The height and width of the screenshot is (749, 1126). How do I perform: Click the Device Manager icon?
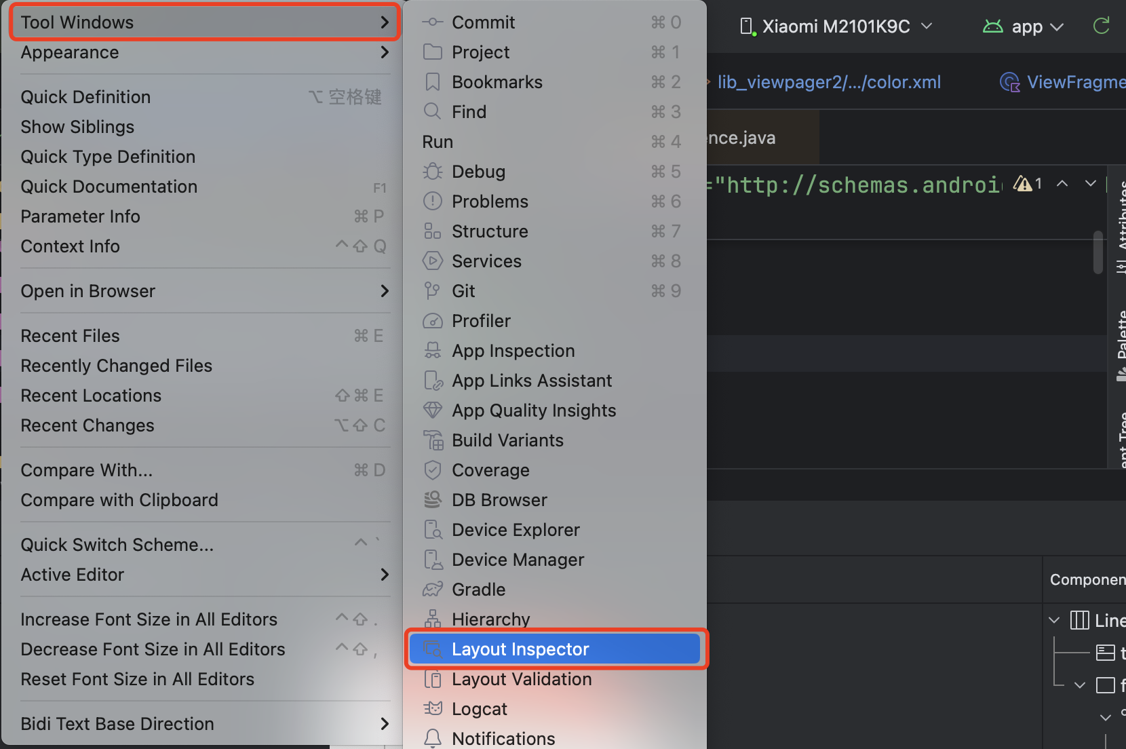tap(432, 560)
